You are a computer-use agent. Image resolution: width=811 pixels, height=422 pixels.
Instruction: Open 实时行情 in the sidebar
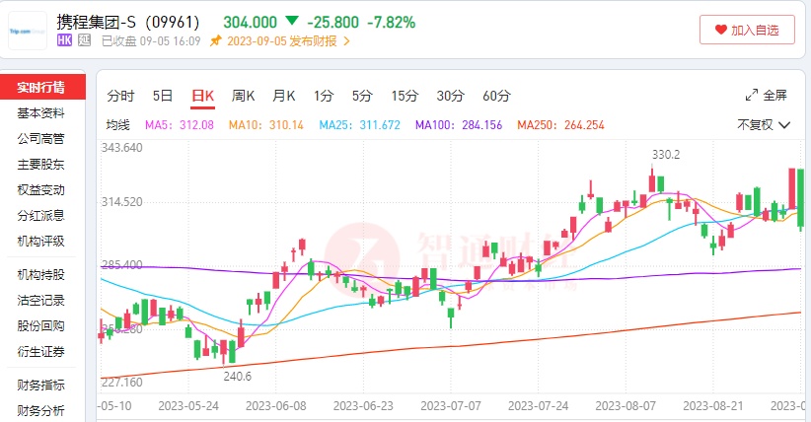(41, 87)
